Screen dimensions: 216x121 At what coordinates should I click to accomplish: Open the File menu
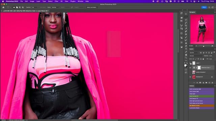point(22,1)
